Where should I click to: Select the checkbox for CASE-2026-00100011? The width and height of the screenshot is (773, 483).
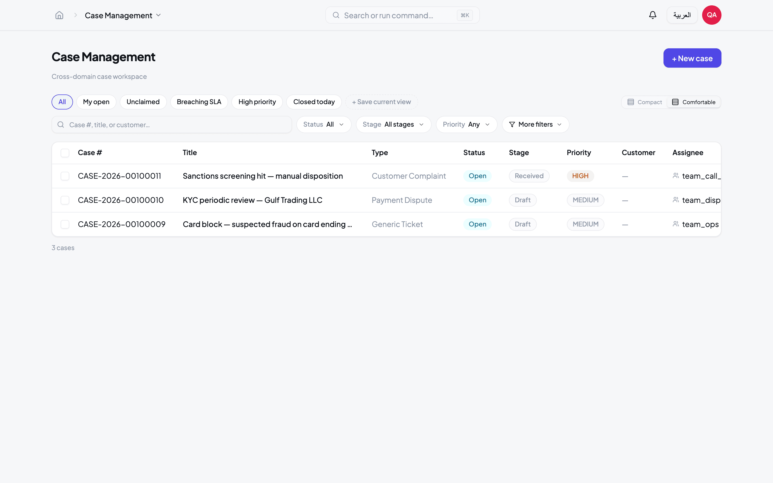pos(65,176)
